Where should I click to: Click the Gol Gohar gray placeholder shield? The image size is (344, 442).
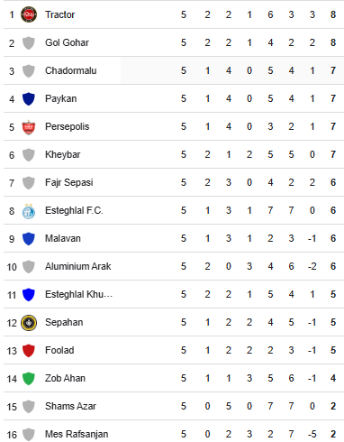coord(29,43)
